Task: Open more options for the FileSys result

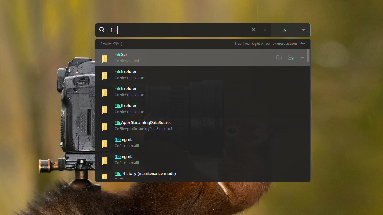Action: (302, 57)
